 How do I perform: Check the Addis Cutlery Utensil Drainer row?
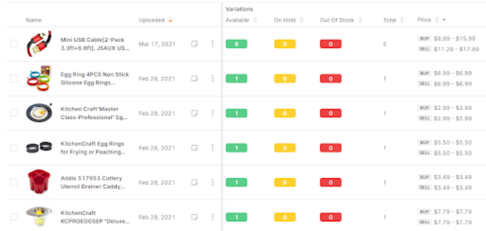tap(13, 183)
